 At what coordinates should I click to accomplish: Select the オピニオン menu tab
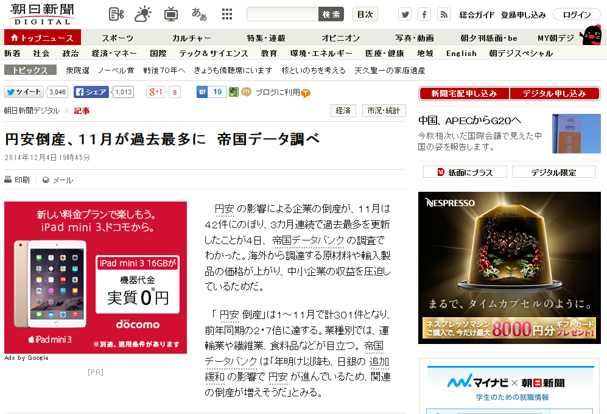[340, 38]
